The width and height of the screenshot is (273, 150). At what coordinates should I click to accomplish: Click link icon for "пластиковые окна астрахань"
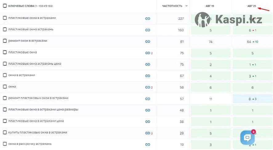coord(147,30)
